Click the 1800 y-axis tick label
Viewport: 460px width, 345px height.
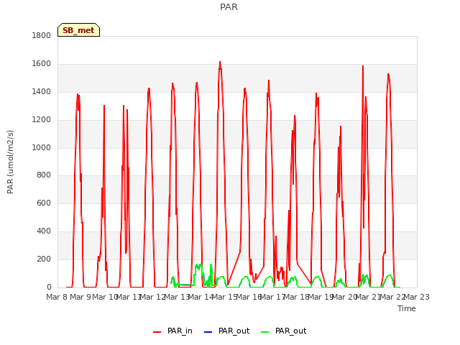(x=42, y=36)
